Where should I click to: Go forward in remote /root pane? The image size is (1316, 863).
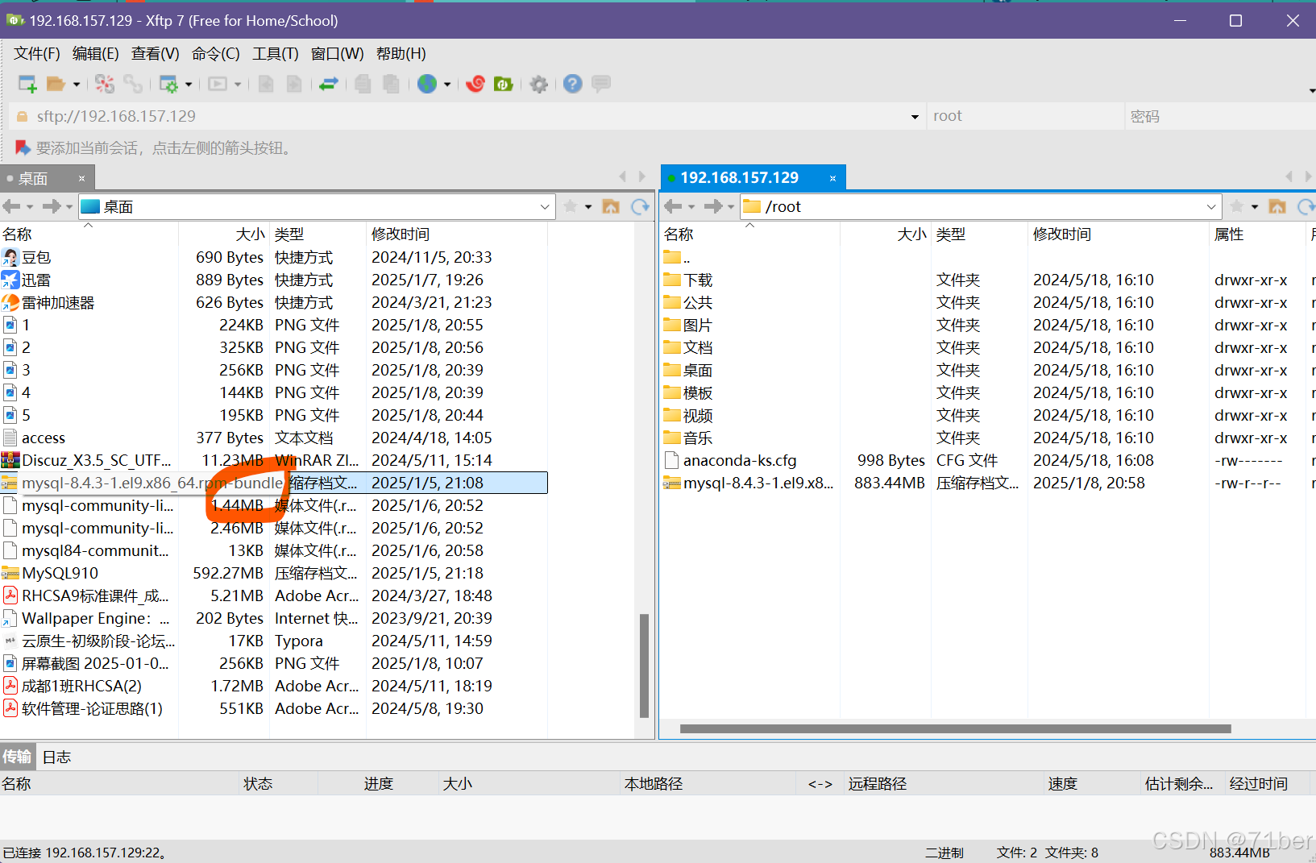713,207
